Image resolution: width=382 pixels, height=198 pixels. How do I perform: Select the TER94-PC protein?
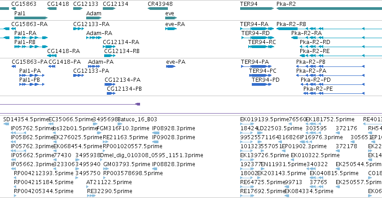tap(260, 75)
